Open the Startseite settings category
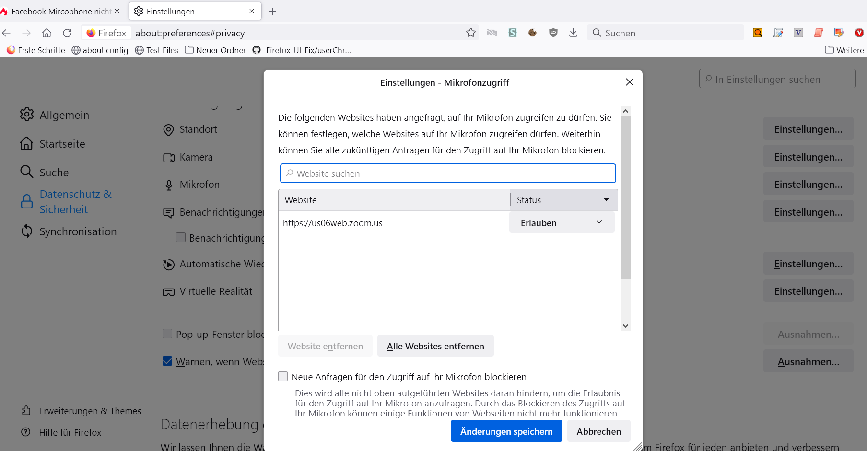The width and height of the screenshot is (867, 451). click(x=53, y=143)
